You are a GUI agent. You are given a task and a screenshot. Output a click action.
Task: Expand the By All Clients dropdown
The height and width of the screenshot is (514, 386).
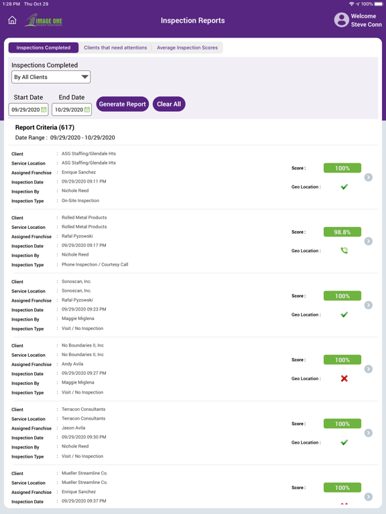click(51, 77)
